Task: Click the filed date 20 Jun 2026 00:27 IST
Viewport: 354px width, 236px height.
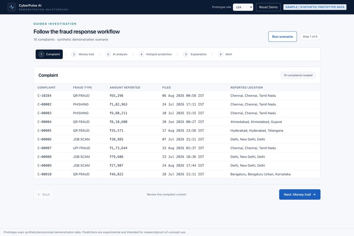Action: pyautogui.click(x=183, y=122)
